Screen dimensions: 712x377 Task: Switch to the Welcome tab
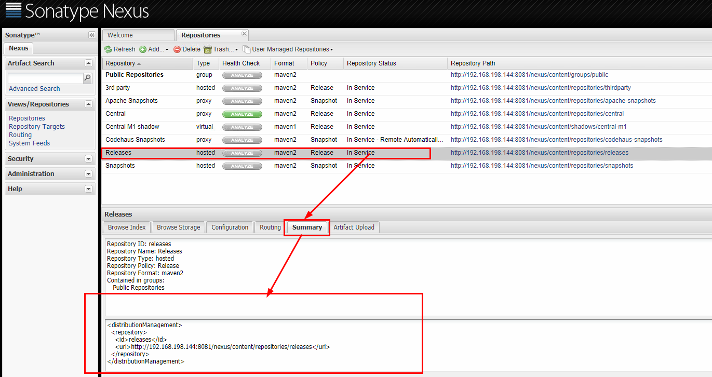click(139, 35)
